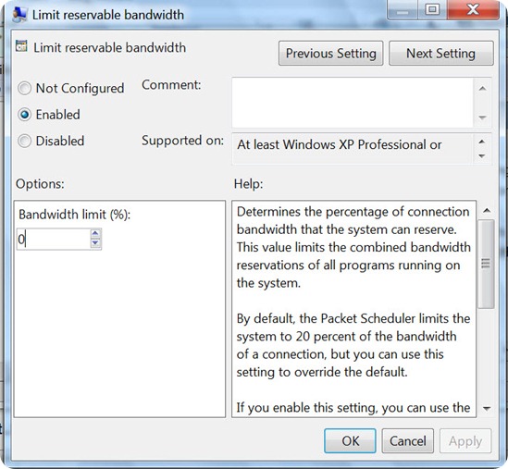This screenshot has width=508, height=469.
Task: Increase bandwidth limit with up spinner arrow
Action: (x=95, y=233)
